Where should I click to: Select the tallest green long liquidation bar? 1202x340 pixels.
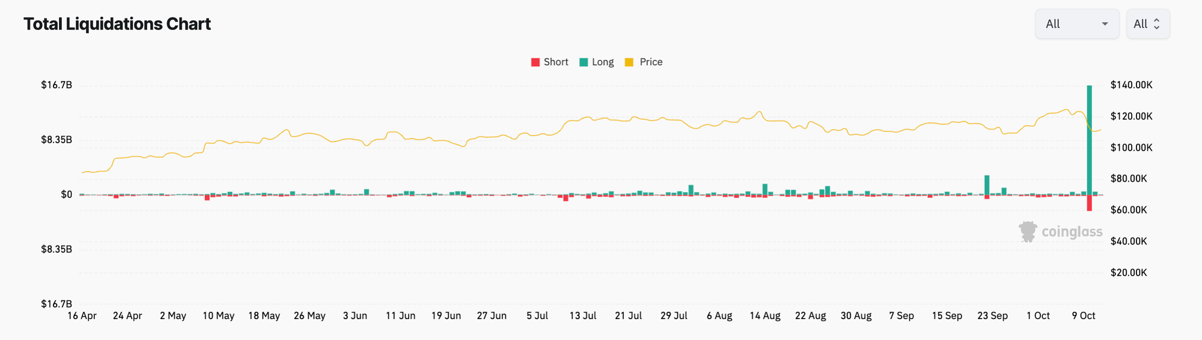(1090, 138)
